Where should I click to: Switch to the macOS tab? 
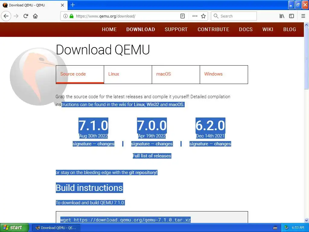point(176,74)
